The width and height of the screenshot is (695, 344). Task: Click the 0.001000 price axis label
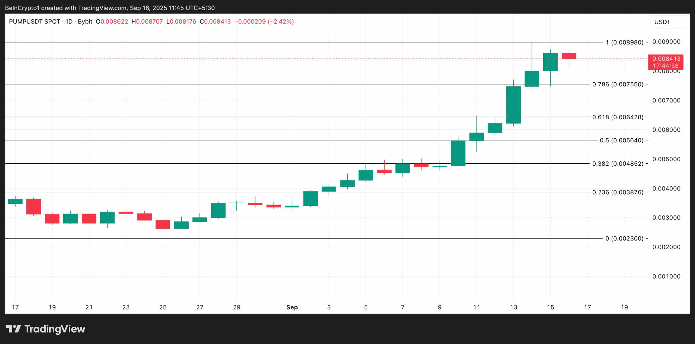[x=666, y=276]
